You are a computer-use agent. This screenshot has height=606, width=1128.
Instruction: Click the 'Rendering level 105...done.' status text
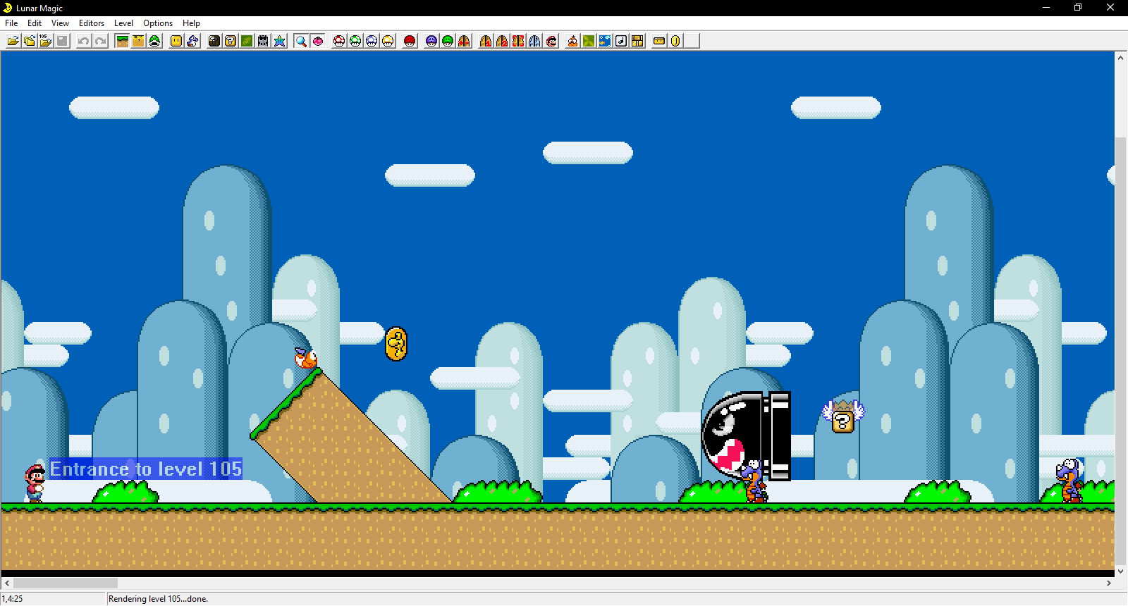[x=159, y=599]
